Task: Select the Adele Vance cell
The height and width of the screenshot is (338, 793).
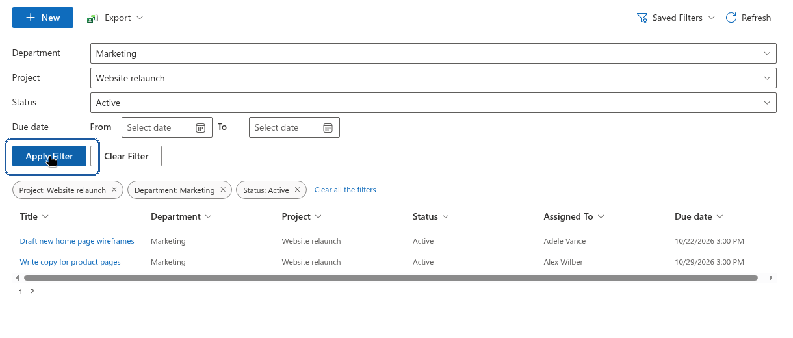Action: click(x=564, y=241)
